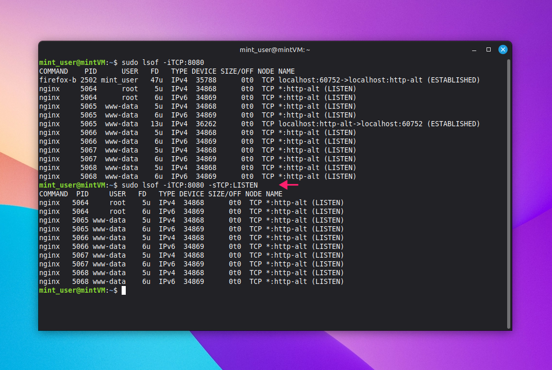Image resolution: width=552 pixels, height=370 pixels.
Task: Click the 47u file descriptor value
Action: coord(157,80)
